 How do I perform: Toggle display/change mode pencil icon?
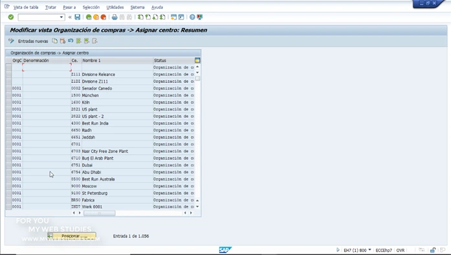tap(11, 41)
